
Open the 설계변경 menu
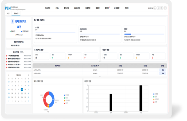tap(88, 8)
